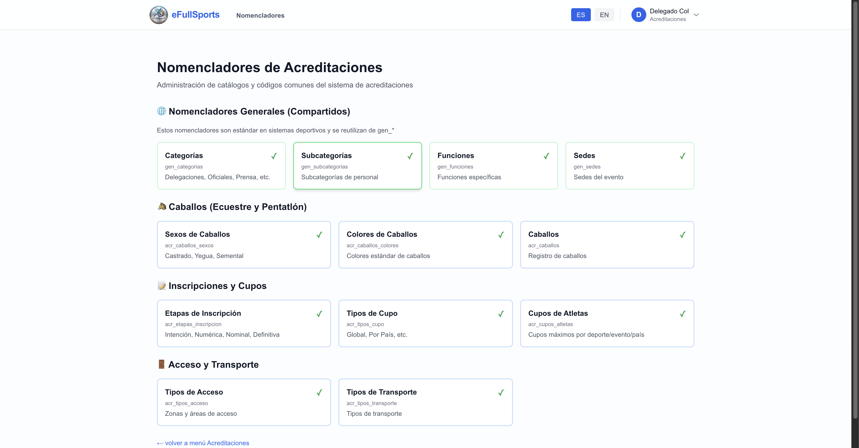
Task: Expand the Delegado Col user menu chevron
Action: point(696,15)
